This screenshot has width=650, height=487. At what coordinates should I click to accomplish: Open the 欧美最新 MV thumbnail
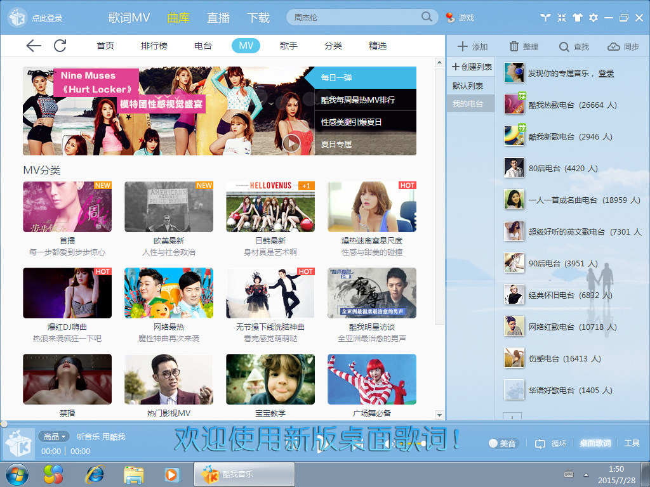point(169,207)
